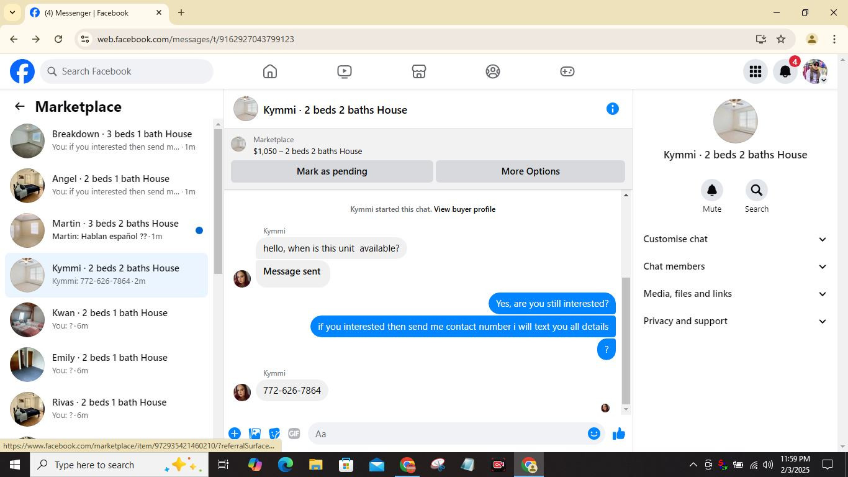Expand the Customise chat section
The image size is (848, 477).
pyautogui.click(x=735, y=239)
